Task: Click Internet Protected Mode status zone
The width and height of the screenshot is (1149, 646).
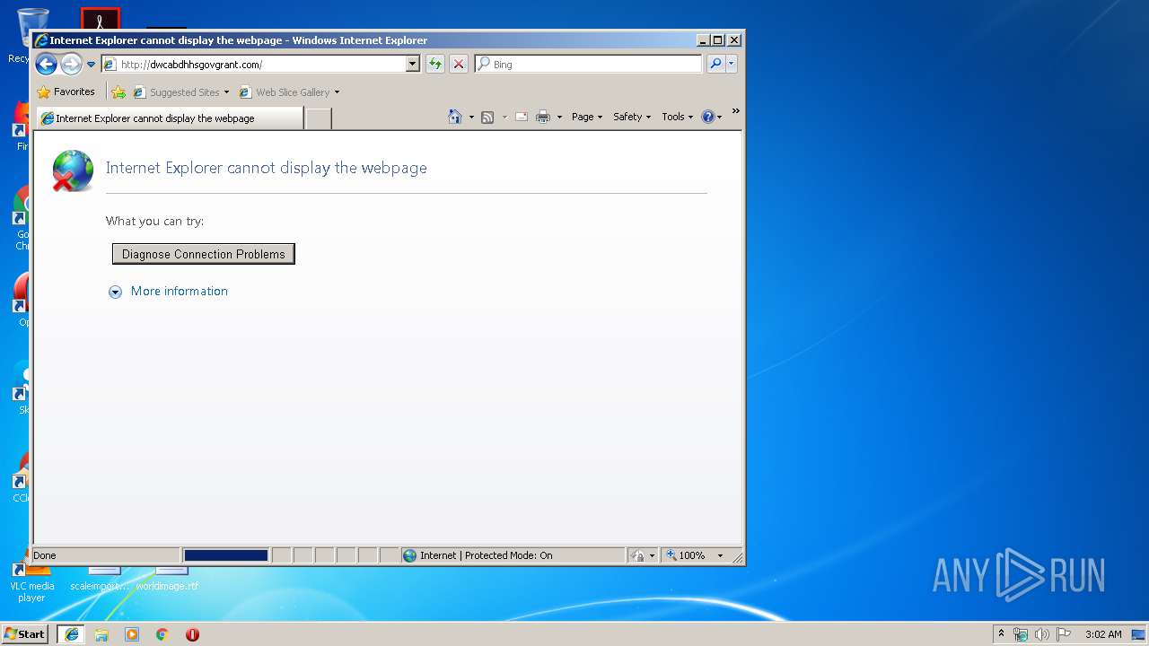Action: point(513,555)
